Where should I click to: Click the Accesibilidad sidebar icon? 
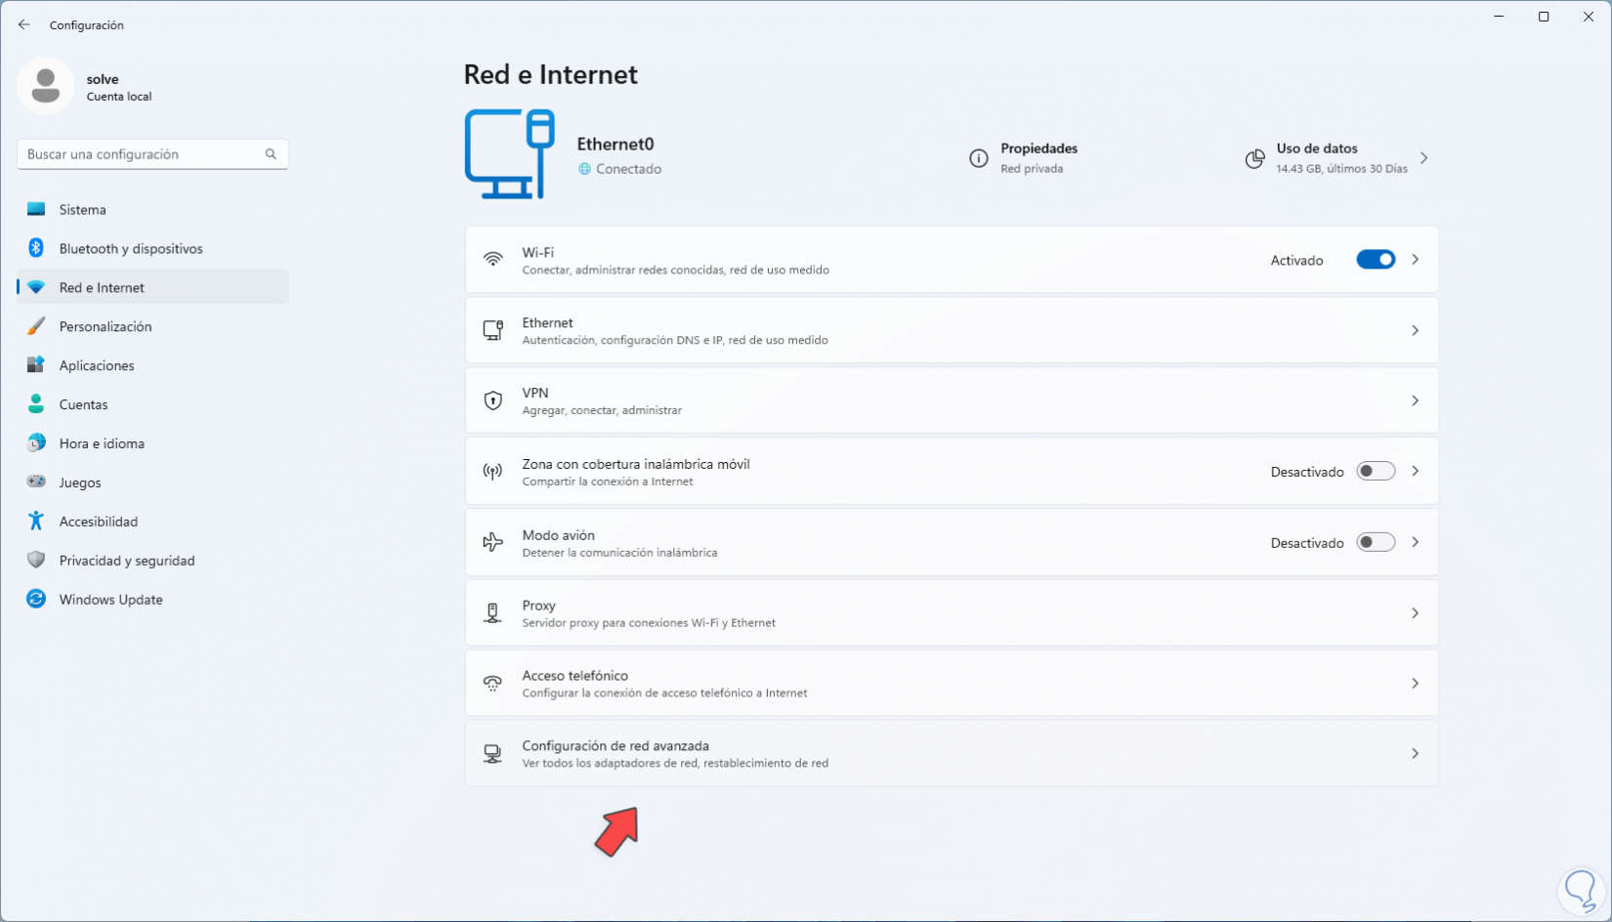36,522
